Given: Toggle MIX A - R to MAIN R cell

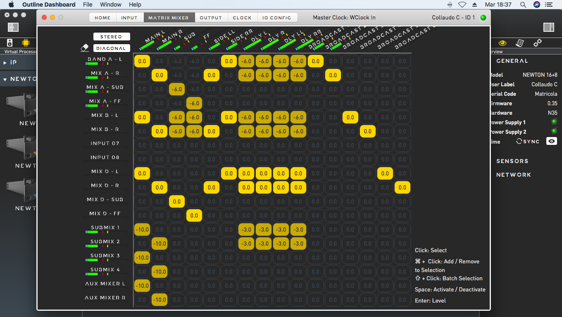Looking at the screenshot, I should (160, 75).
